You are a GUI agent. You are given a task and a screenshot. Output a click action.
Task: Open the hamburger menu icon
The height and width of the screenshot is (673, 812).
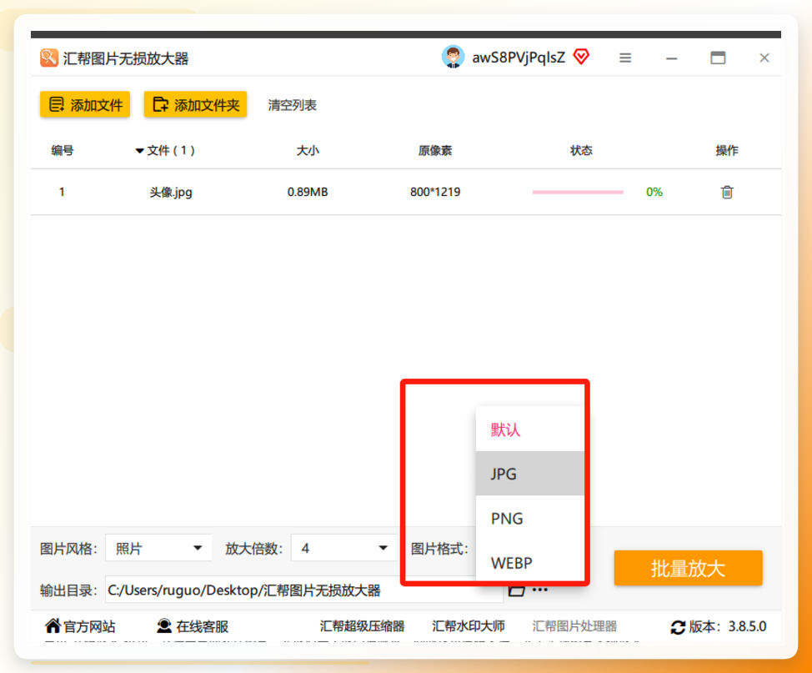pyautogui.click(x=625, y=58)
